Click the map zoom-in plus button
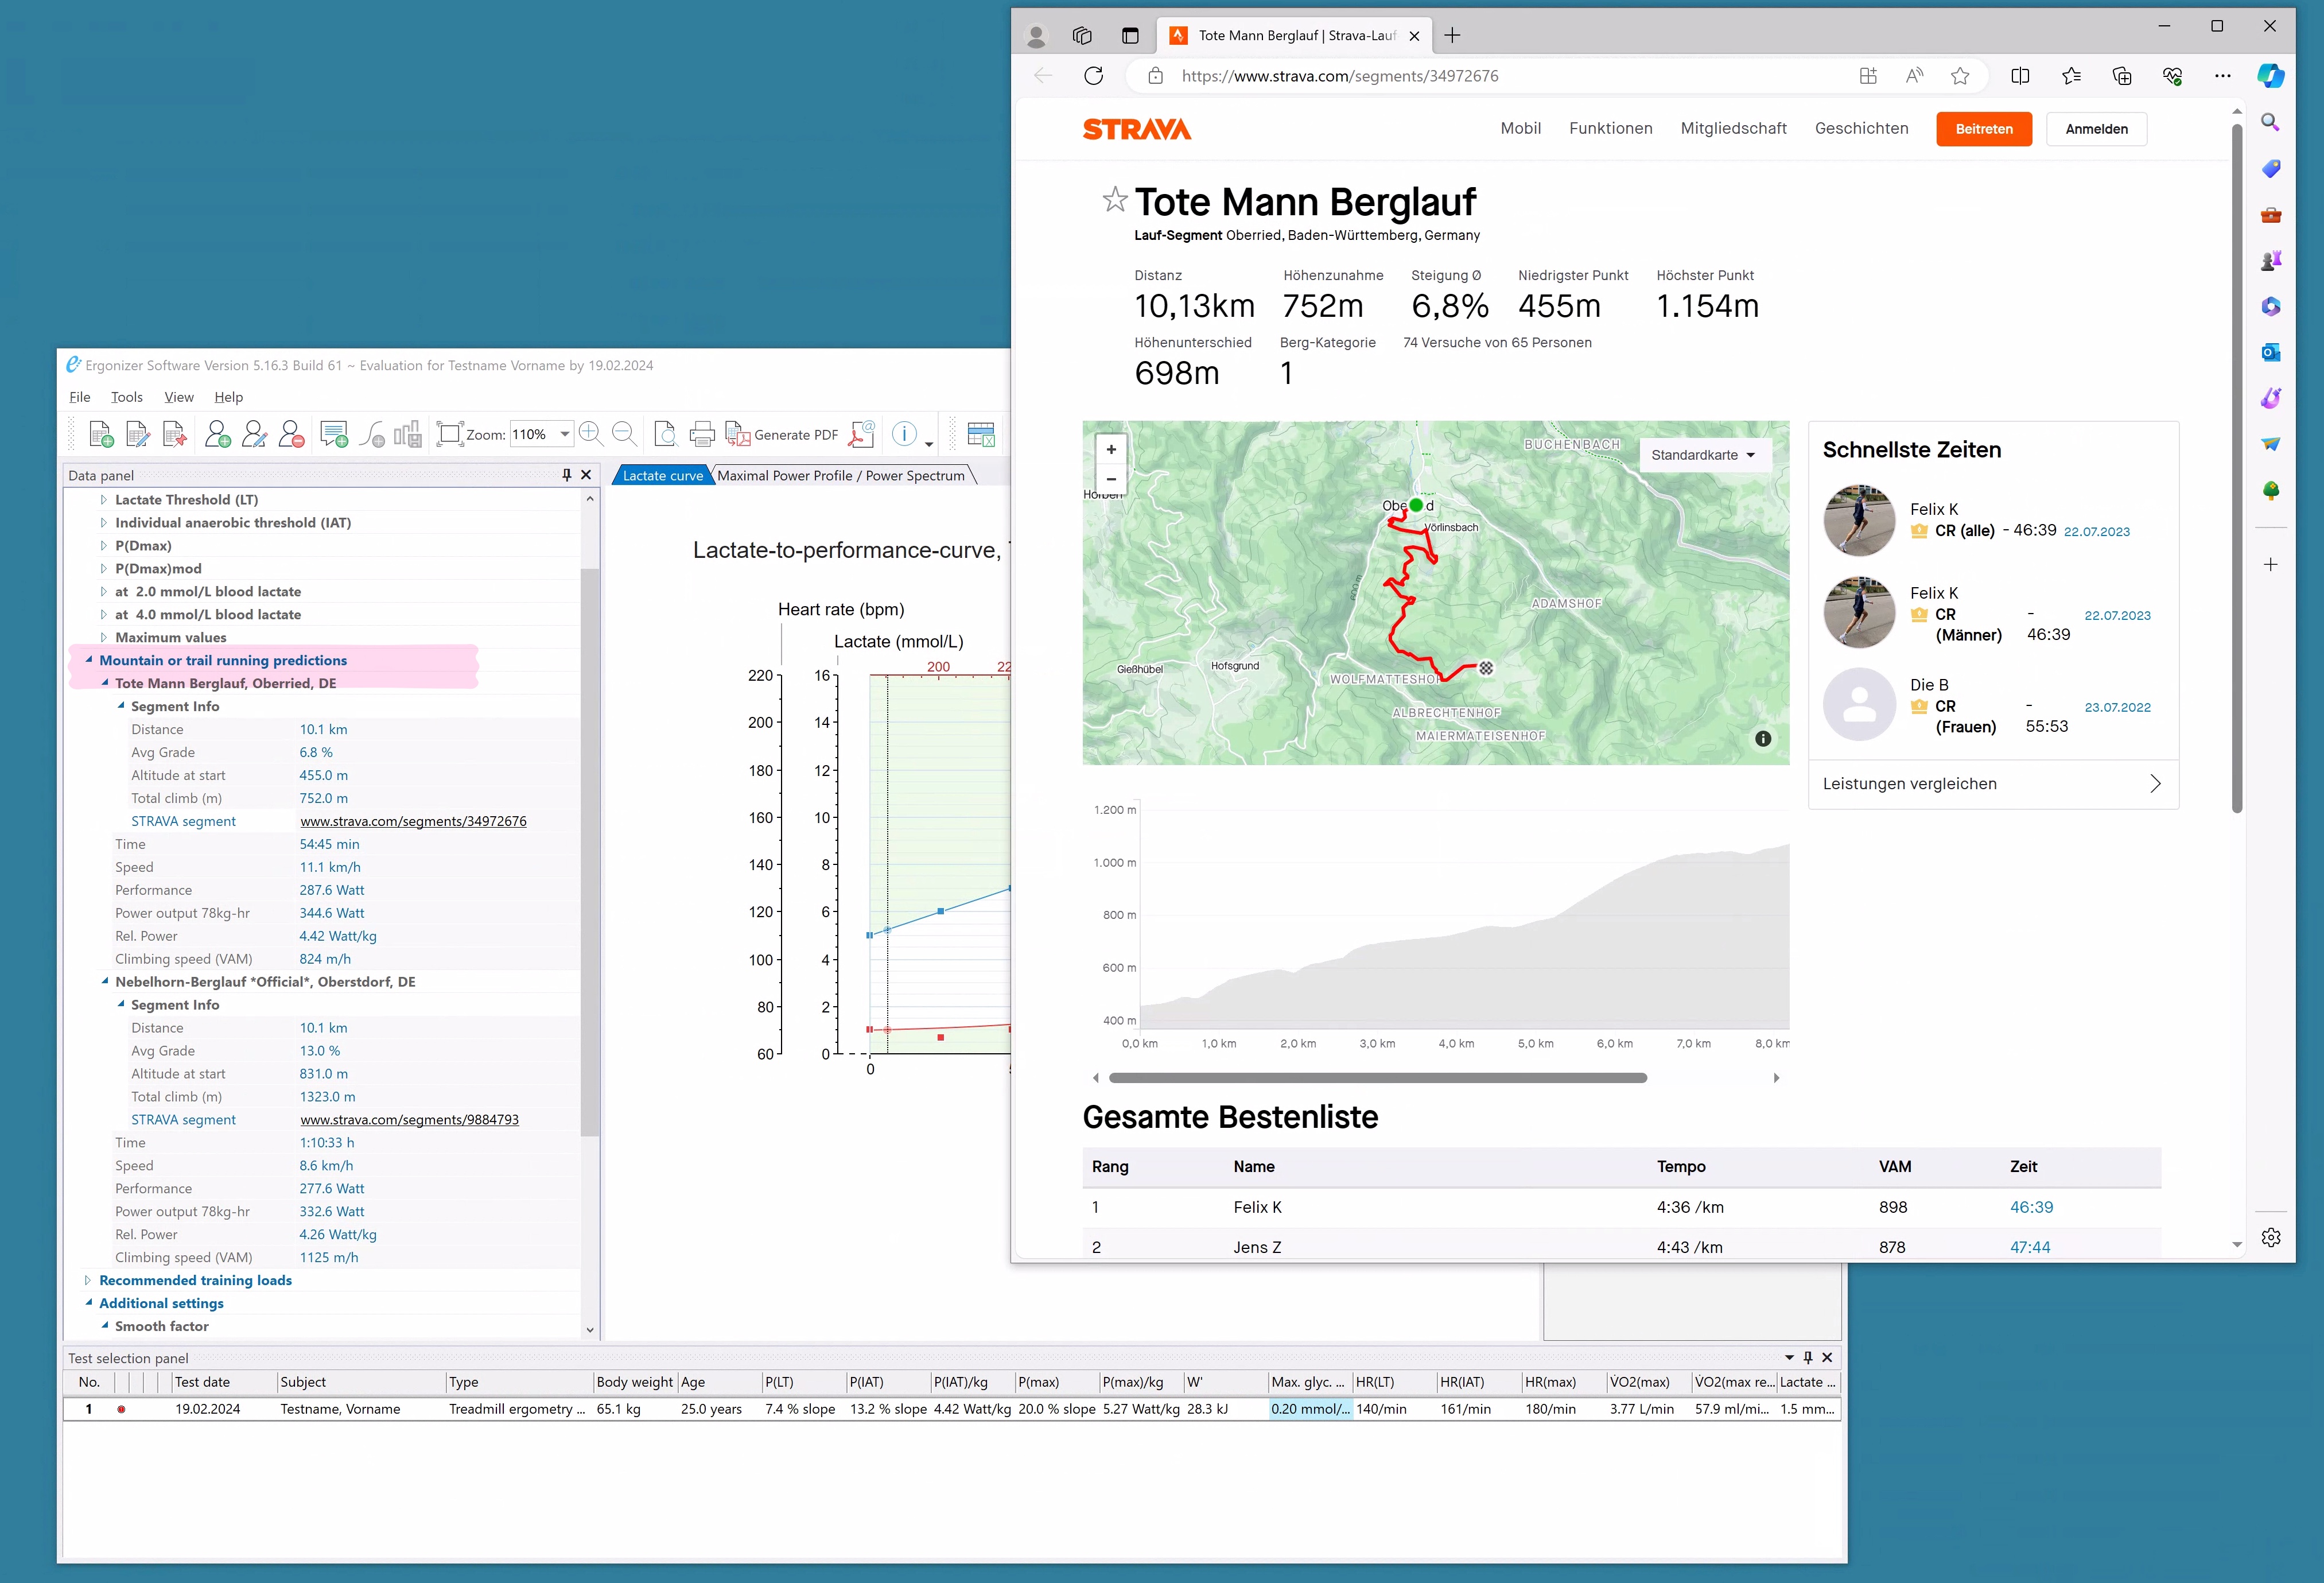 pyautogui.click(x=1111, y=449)
